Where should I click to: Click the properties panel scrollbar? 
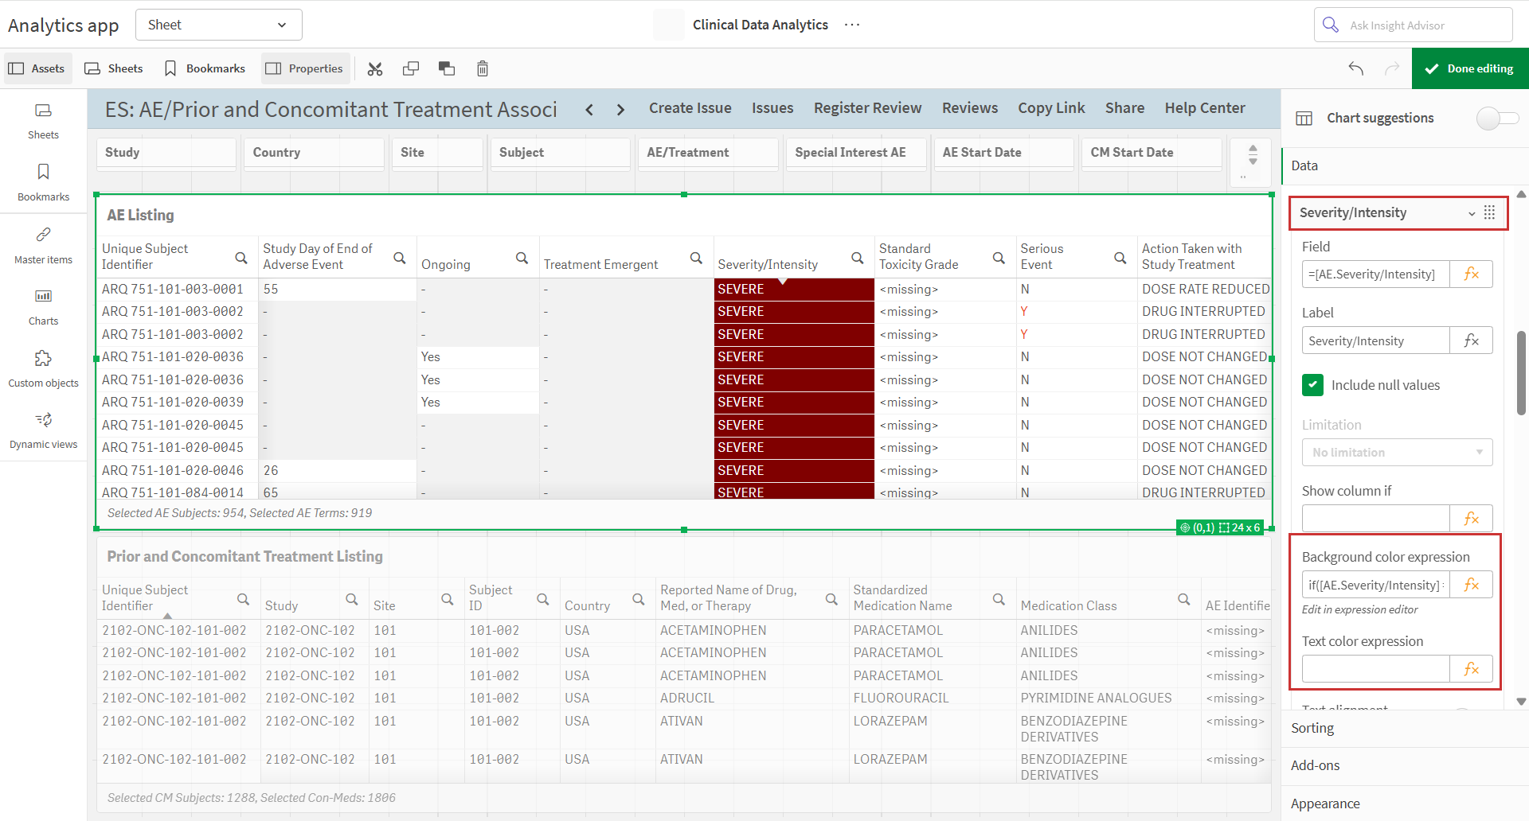pyautogui.click(x=1522, y=372)
